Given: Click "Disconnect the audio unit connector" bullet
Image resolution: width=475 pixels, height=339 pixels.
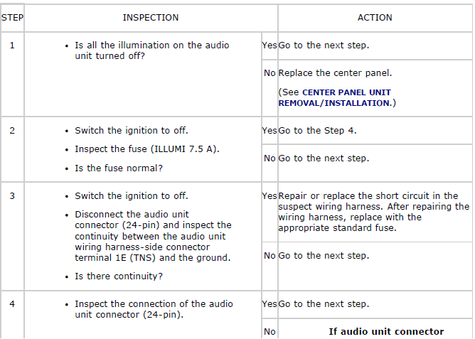Looking at the screenshot, I should point(153,236).
